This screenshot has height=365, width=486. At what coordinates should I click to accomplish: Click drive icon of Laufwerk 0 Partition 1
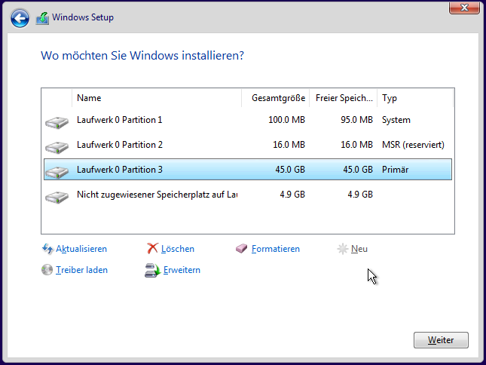(57, 122)
